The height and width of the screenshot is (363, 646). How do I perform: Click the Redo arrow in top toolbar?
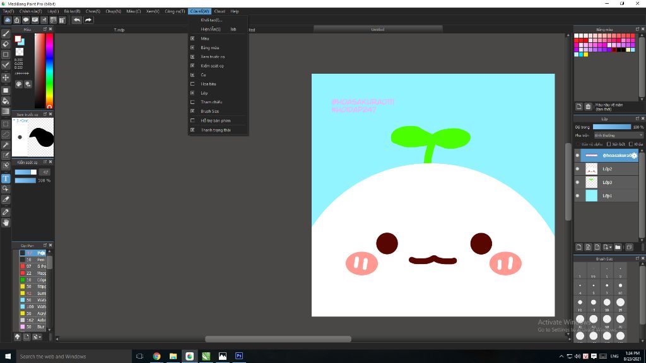88,20
